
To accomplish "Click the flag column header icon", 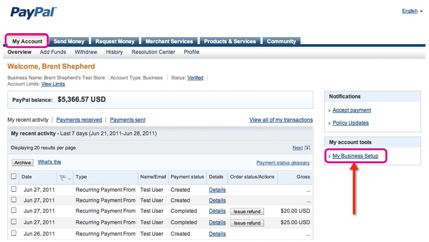I will click(x=62, y=177).
